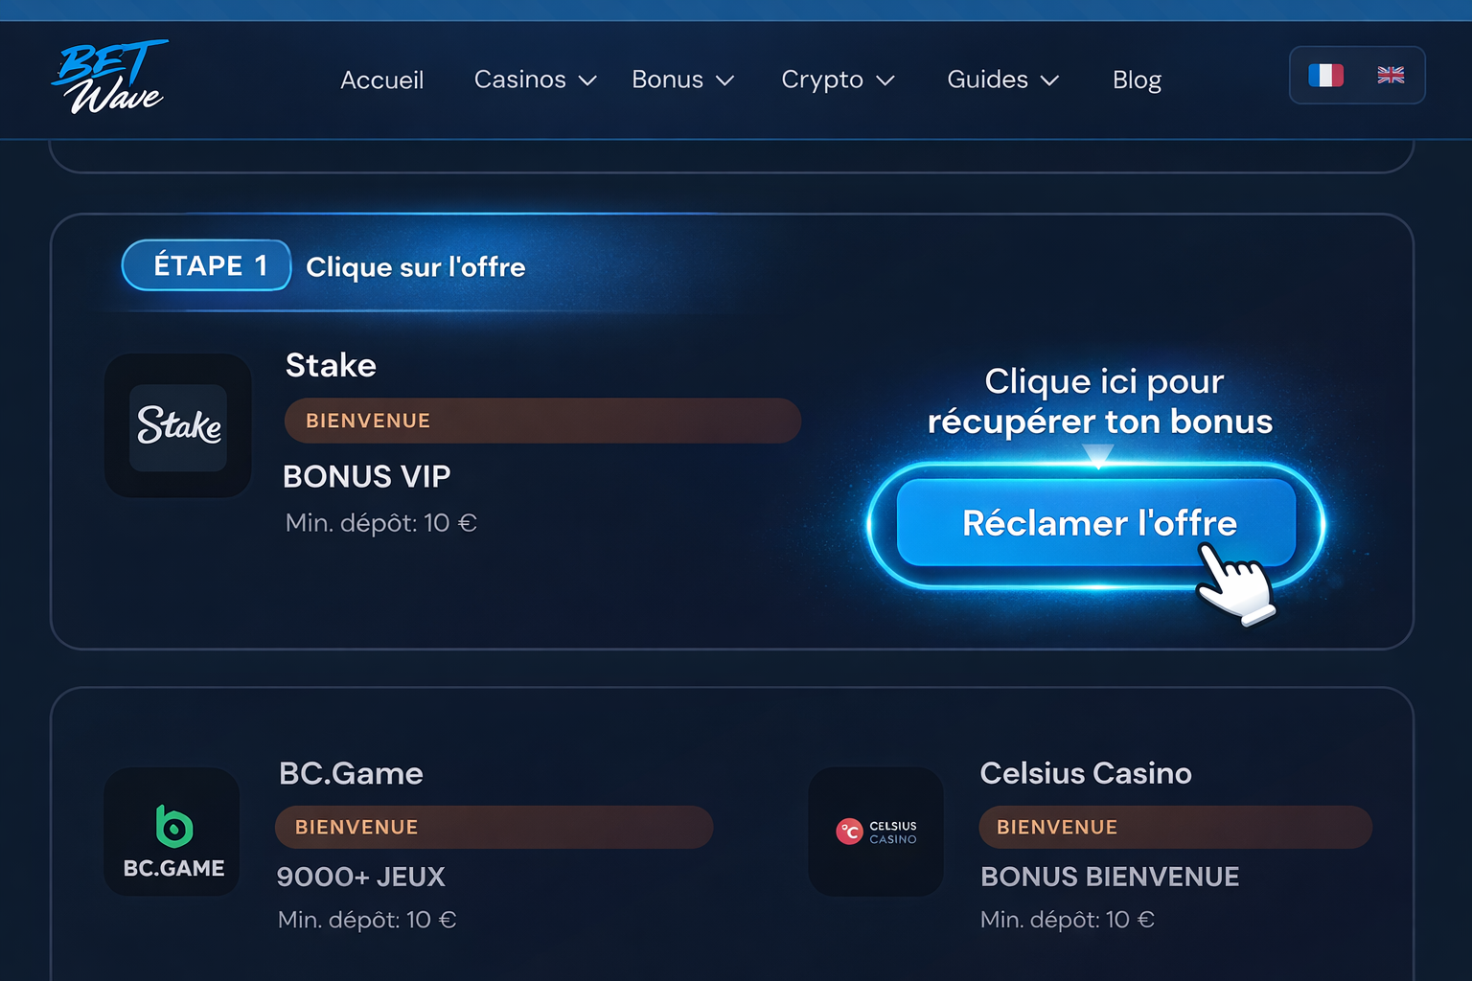Expand the Bonus dropdown menu
This screenshot has width=1472, height=981.
682,80
